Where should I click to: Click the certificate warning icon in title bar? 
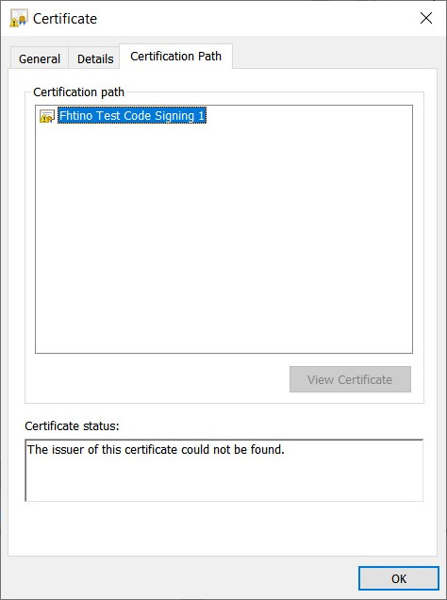[18, 18]
